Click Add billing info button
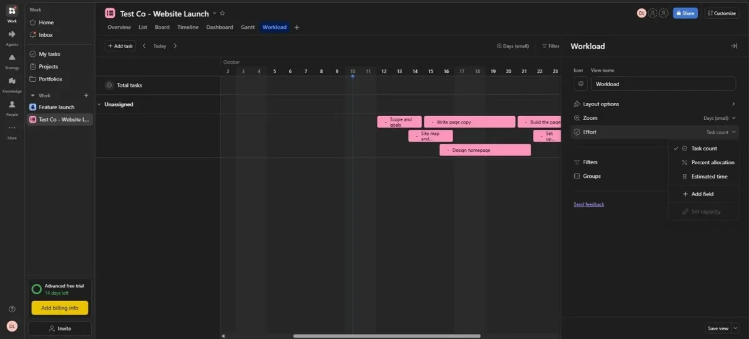Screen dimensions: 749x339 click(60, 308)
